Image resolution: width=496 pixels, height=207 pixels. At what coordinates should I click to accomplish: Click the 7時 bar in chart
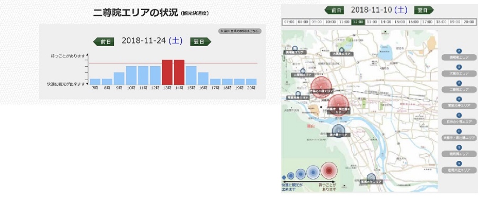[x=95, y=82]
